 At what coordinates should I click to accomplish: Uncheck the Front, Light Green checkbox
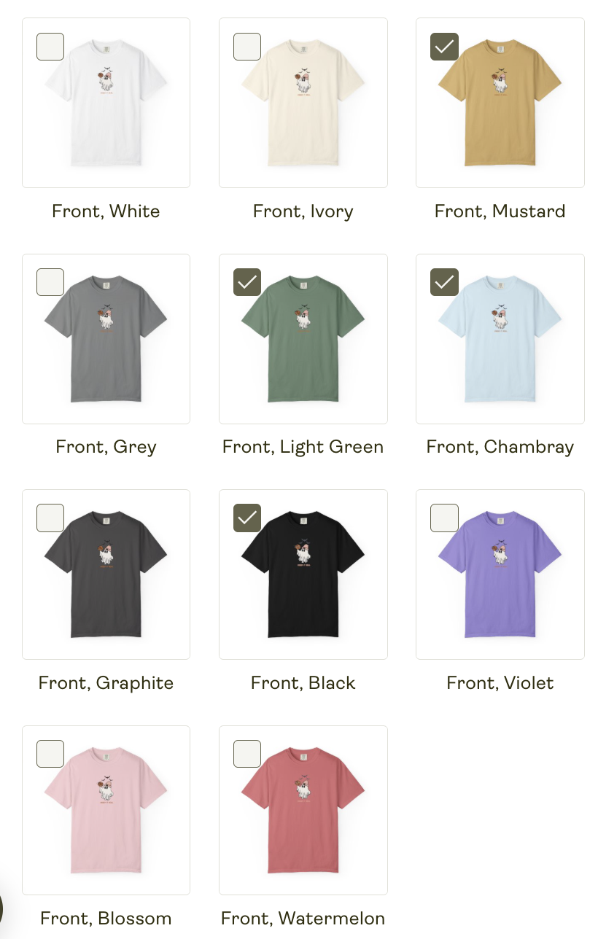coord(247,282)
